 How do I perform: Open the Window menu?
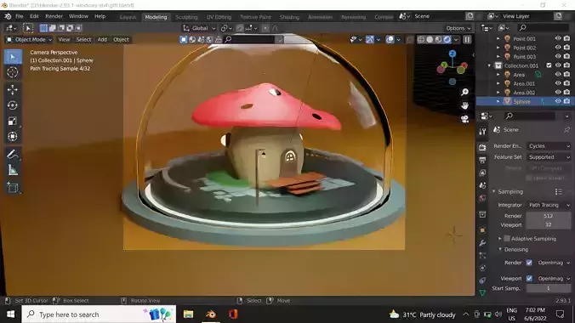coord(78,16)
